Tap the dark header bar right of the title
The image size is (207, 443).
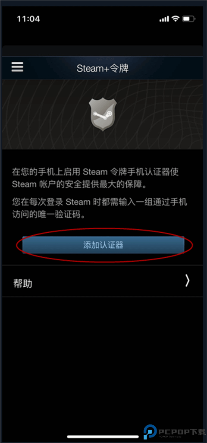click(x=166, y=68)
